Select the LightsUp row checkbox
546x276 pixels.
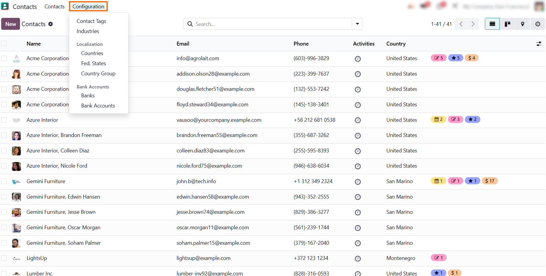pos(4,258)
